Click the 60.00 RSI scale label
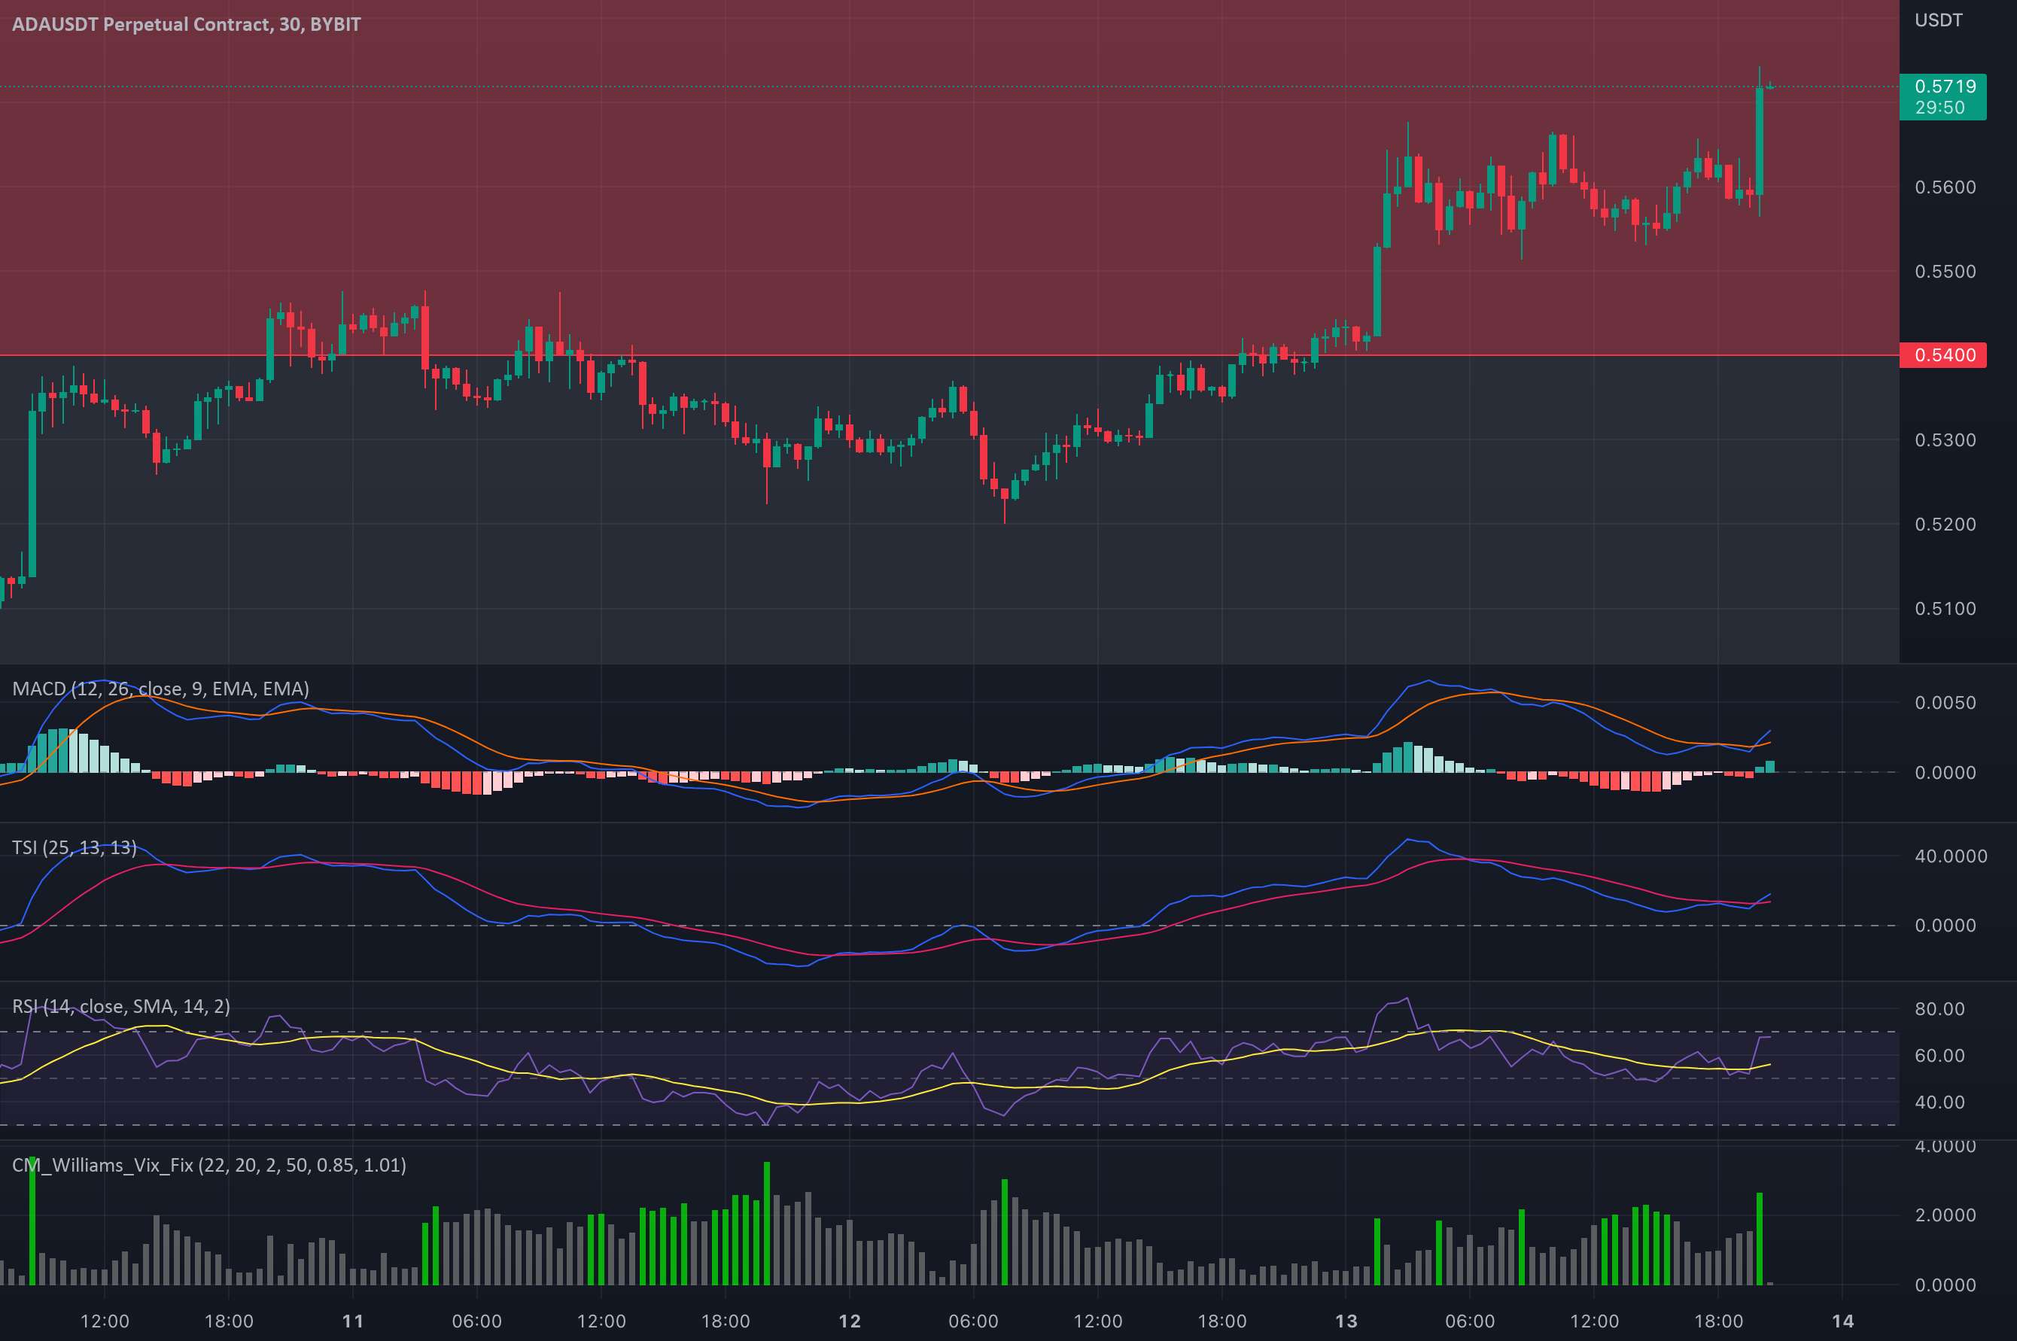2017x1341 pixels. 1939,1055
